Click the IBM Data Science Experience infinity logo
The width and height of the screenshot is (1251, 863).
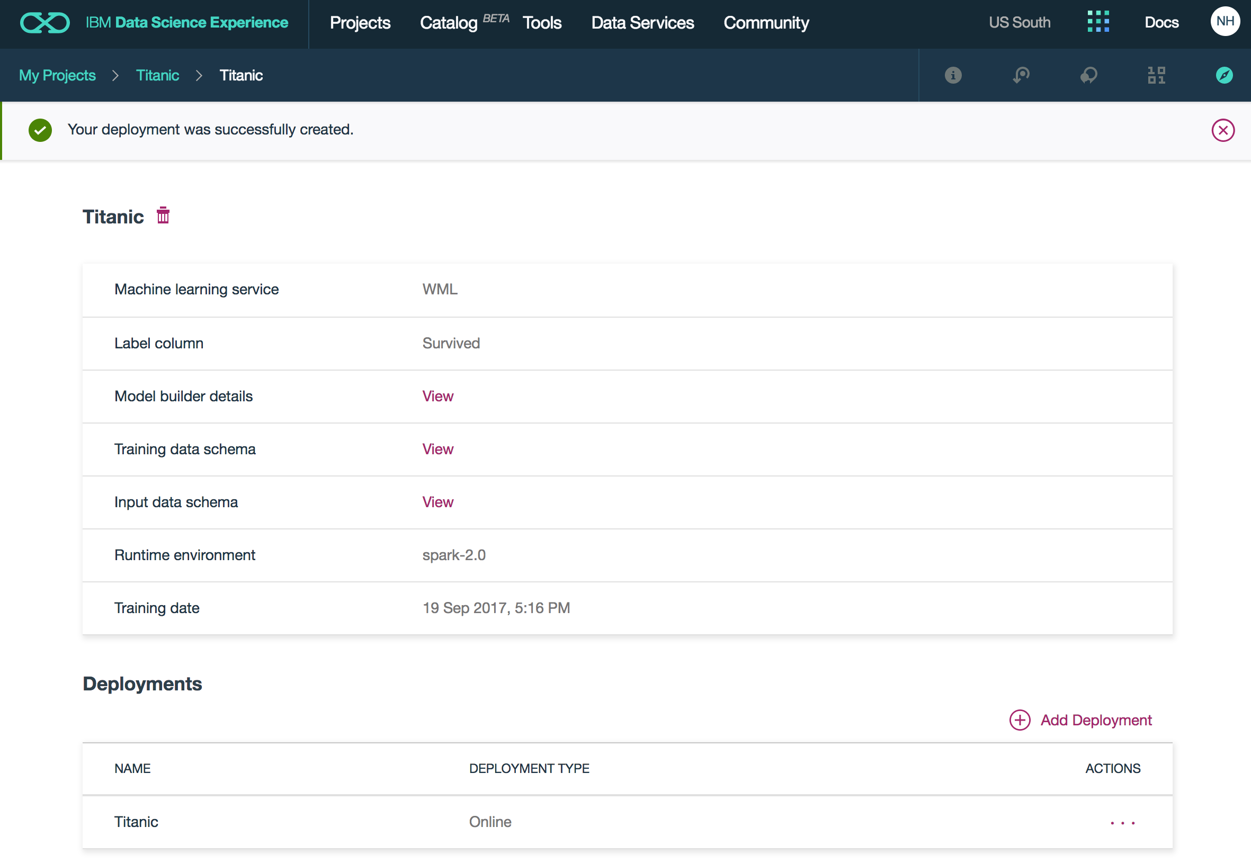tap(45, 23)
